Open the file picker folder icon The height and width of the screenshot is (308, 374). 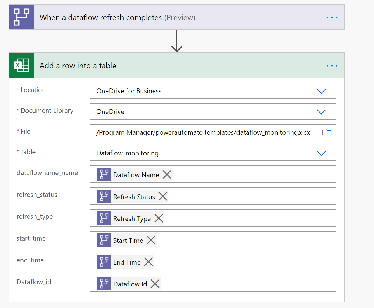pyautogui.click(x=327, y=132)
